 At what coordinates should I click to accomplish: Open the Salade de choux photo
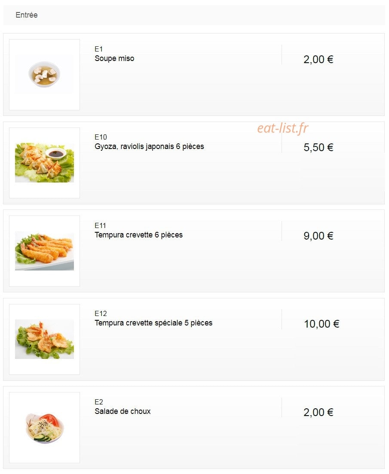point(45,428)
